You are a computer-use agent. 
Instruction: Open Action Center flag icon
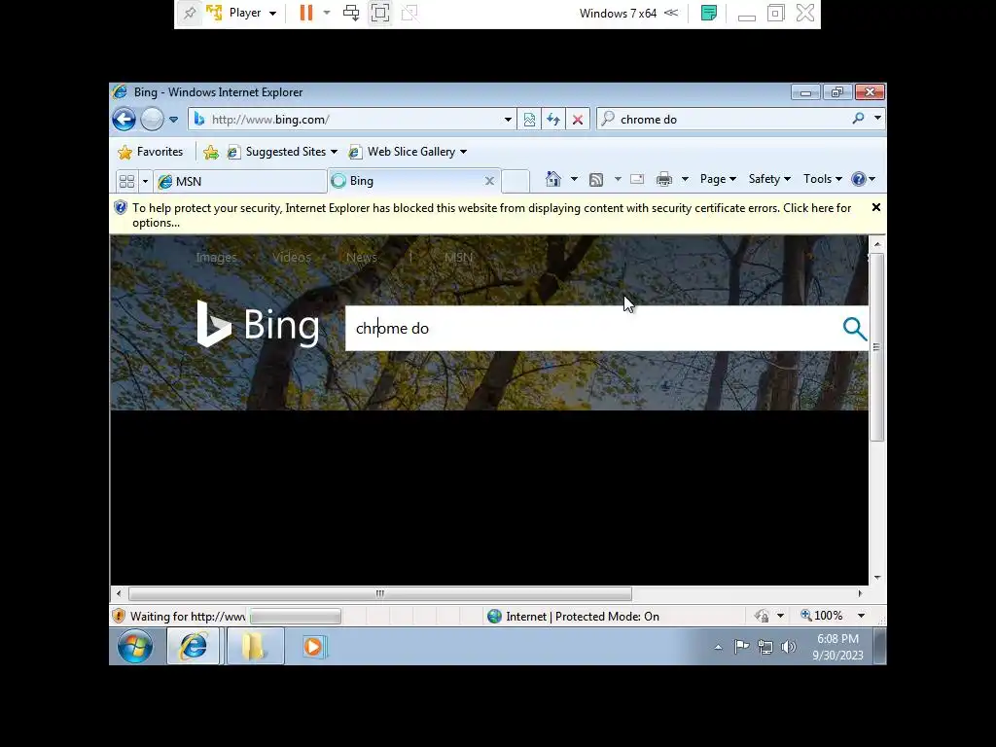(741, 647)
